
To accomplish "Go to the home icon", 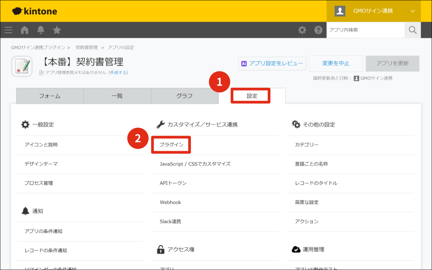I will (25, 30).
